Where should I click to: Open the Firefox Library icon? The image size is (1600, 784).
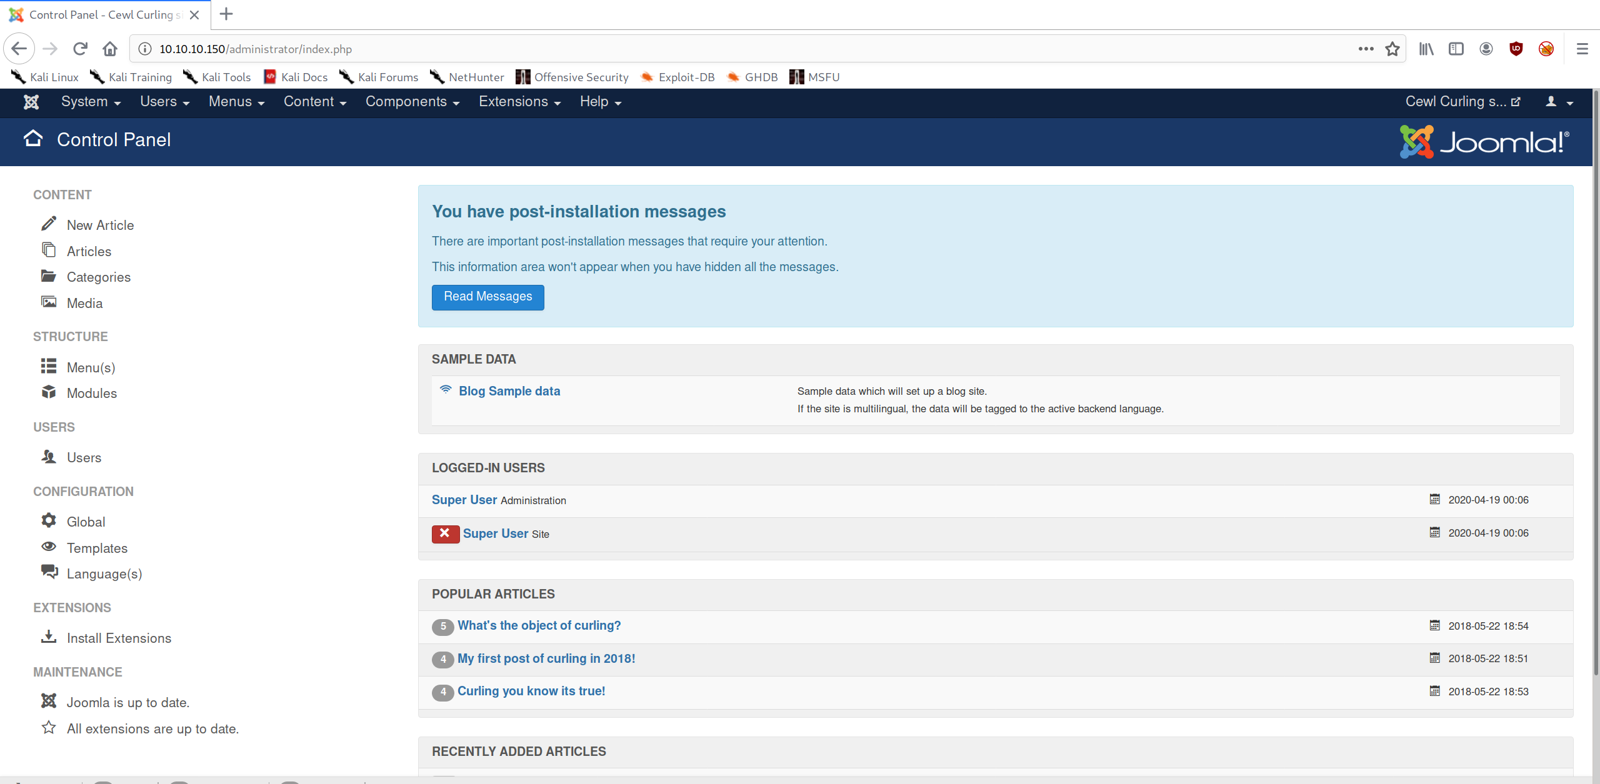click(1426, 49)
